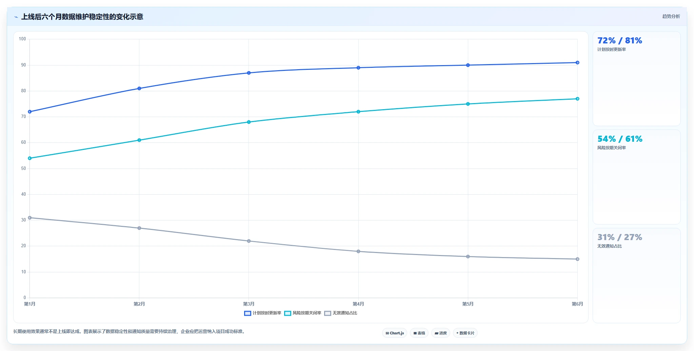
Task: Click the y-axis label 30
Action: click(23, 220)
